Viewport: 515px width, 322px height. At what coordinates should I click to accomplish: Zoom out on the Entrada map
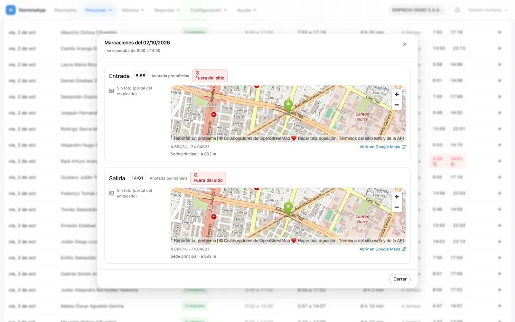click(x=397, y=105)
